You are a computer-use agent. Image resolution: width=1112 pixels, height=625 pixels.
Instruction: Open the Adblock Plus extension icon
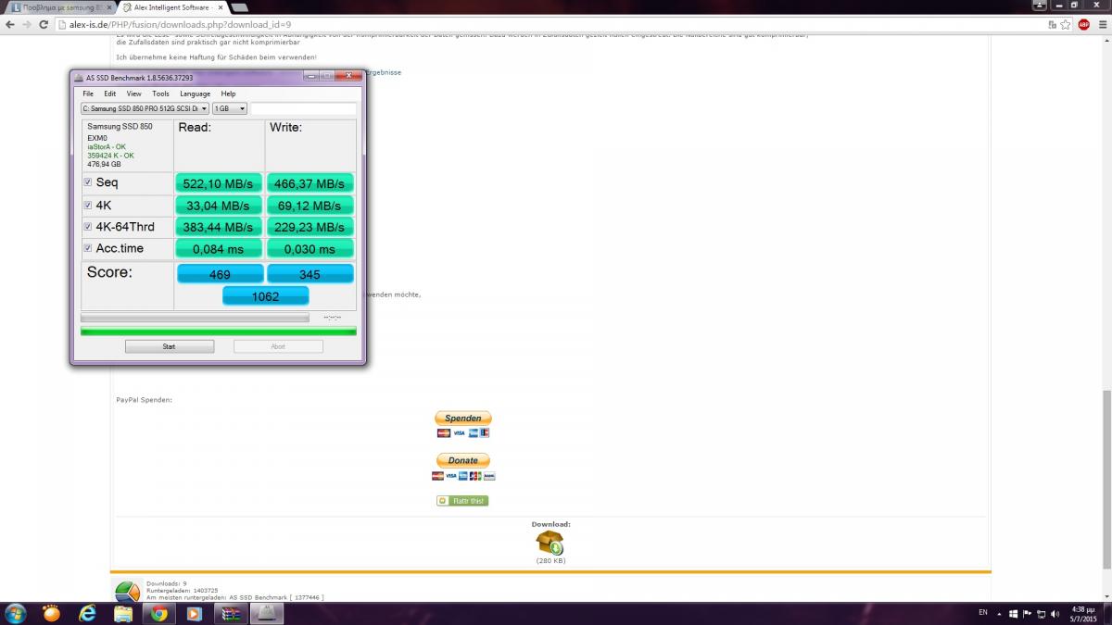coord(1083,25)
